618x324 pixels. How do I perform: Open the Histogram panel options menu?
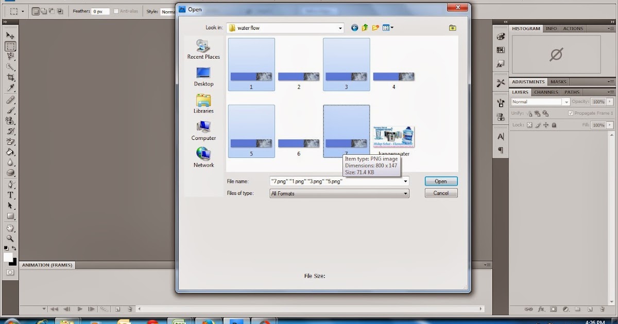(x=610, y=28)
